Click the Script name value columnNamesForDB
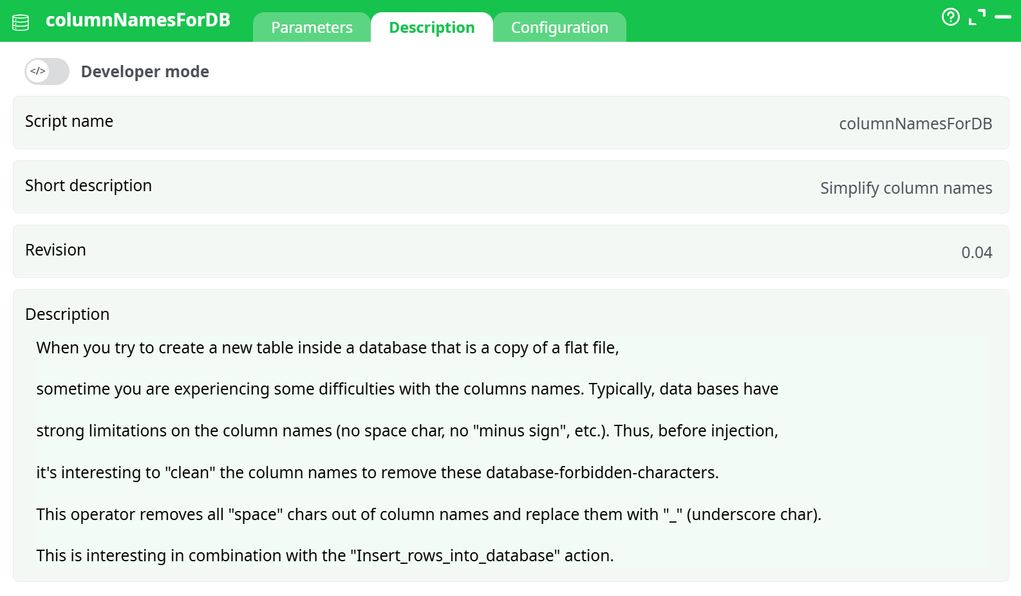 915,124
